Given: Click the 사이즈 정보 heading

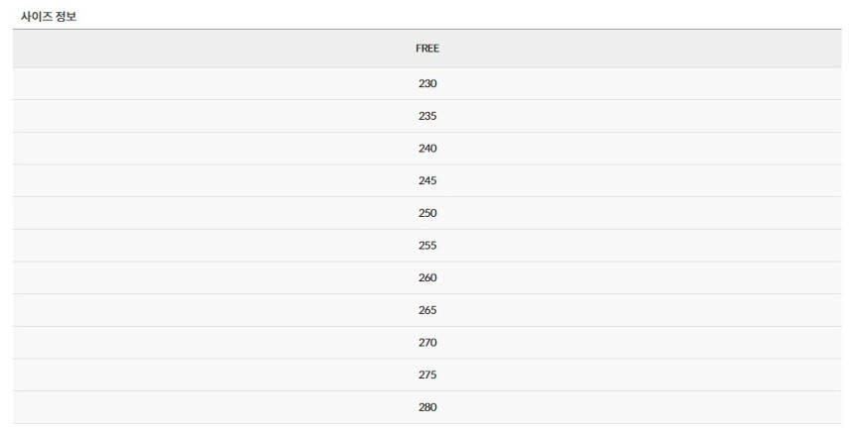Looking at the screenshot, I should point(49,17).
